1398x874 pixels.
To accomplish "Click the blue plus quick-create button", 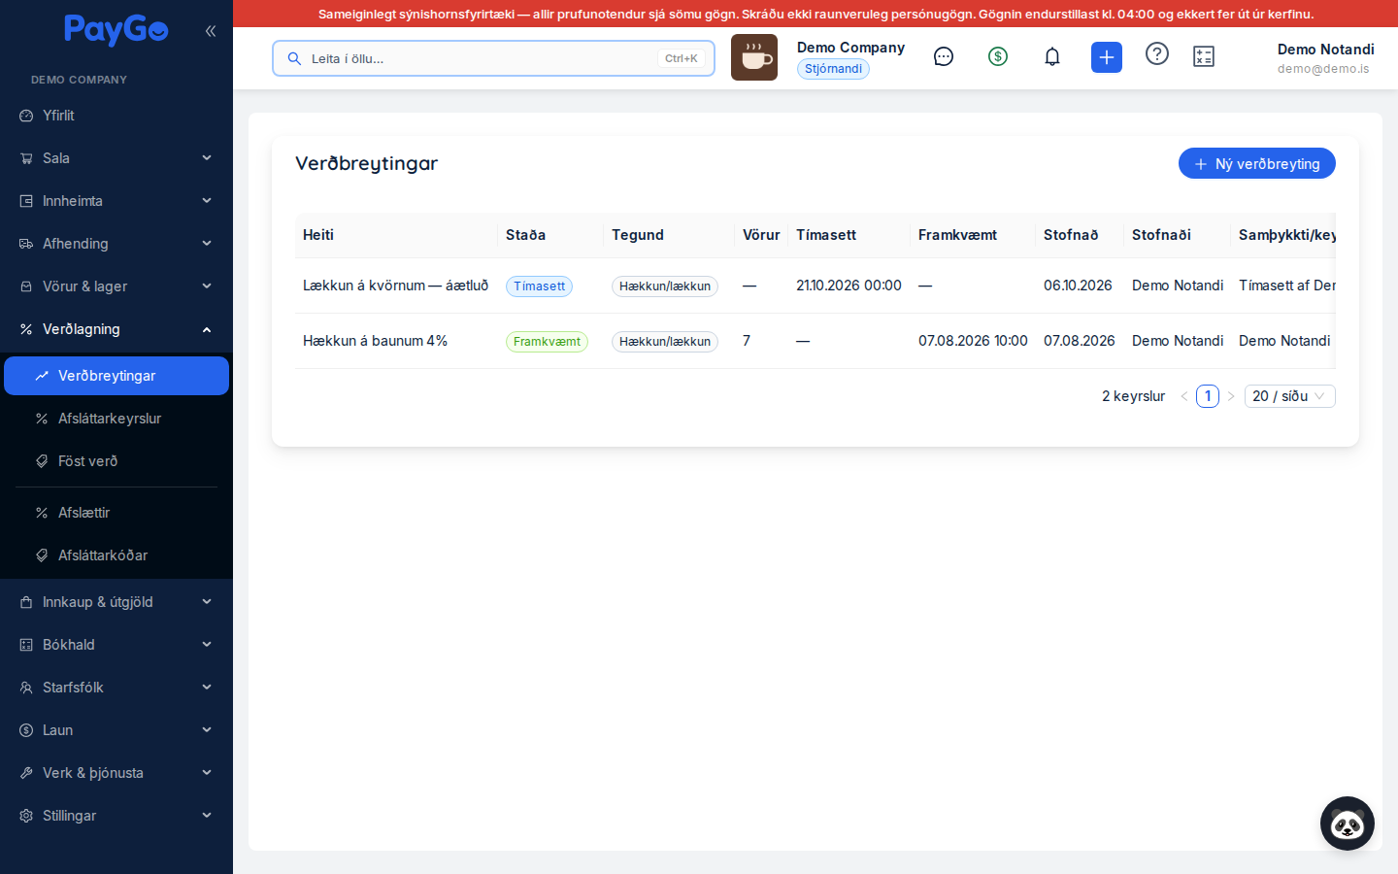I will [x=1107, y=57].
